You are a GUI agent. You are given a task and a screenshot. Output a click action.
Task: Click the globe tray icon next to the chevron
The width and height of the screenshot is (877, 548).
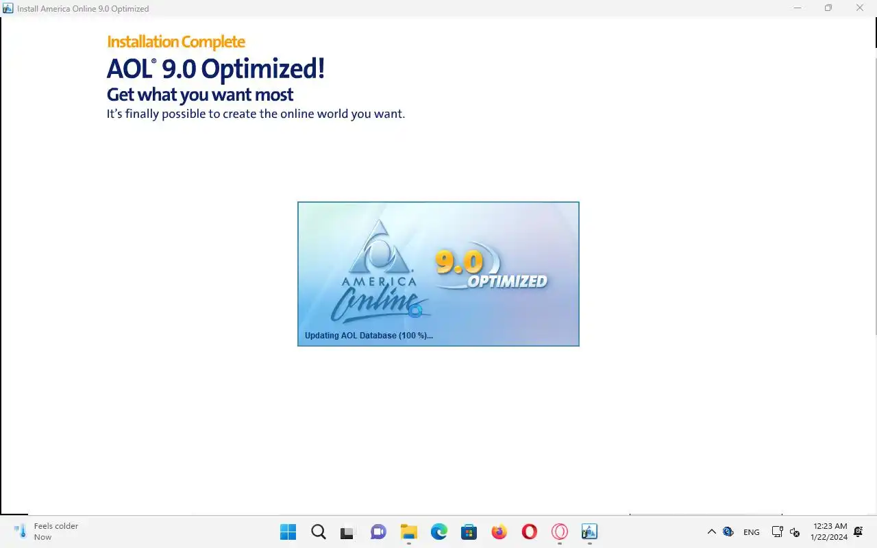point(728,532)
